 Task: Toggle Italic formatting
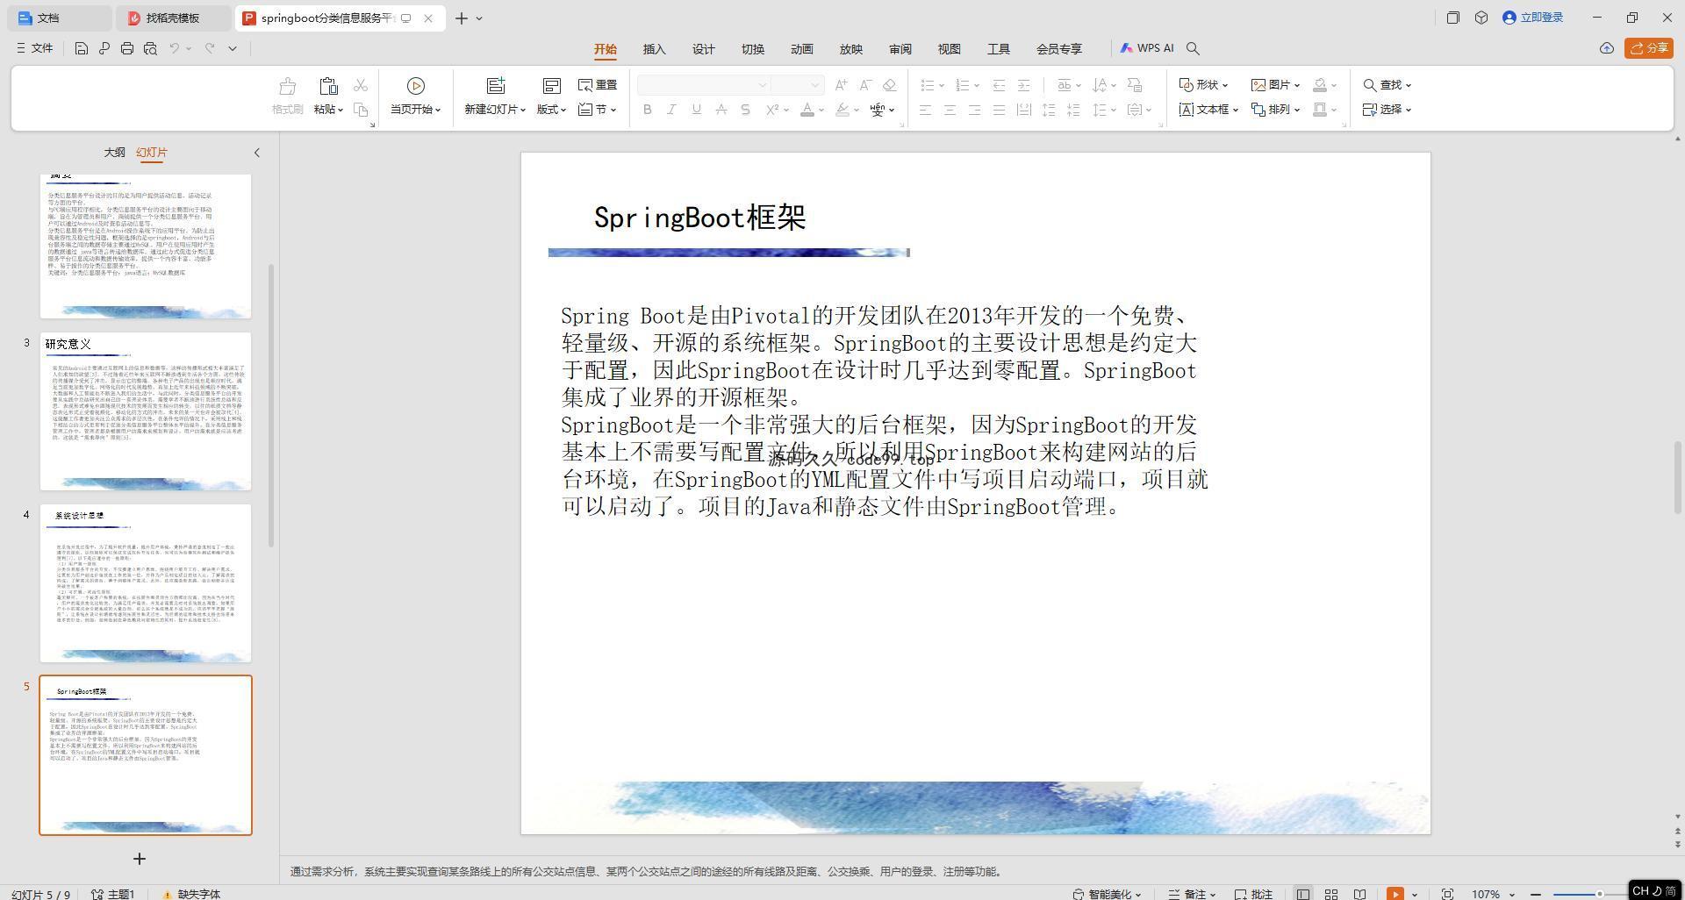(x=672, y=110)
